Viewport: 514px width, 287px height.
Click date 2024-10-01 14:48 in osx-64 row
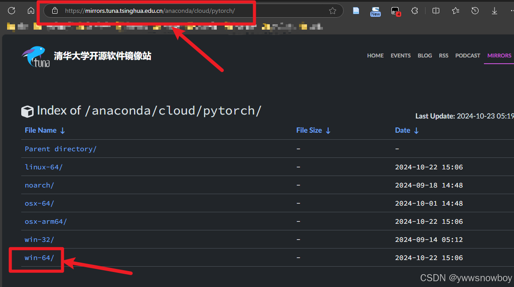(429, 203)
